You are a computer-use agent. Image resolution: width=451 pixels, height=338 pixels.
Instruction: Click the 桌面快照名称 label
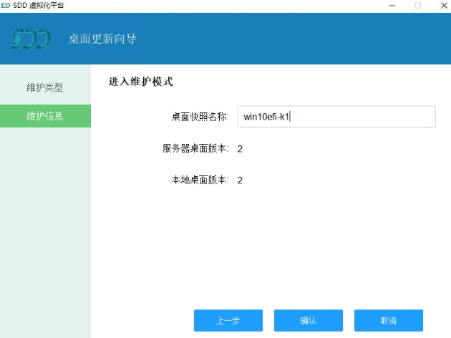200,117
